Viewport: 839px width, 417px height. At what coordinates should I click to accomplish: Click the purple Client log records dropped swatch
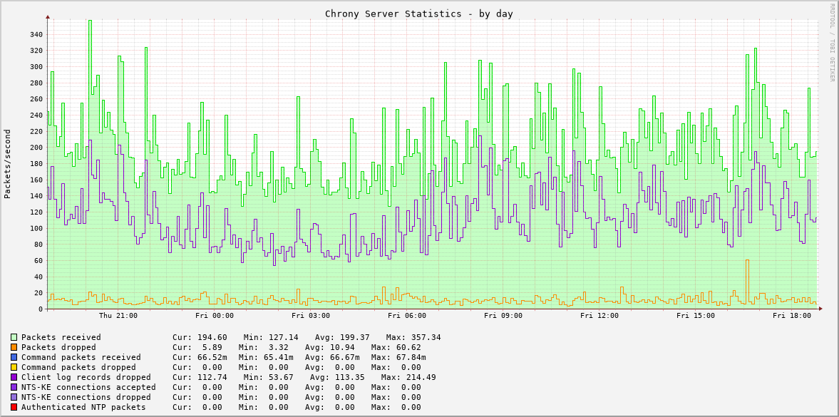click(x=12, y=377)
